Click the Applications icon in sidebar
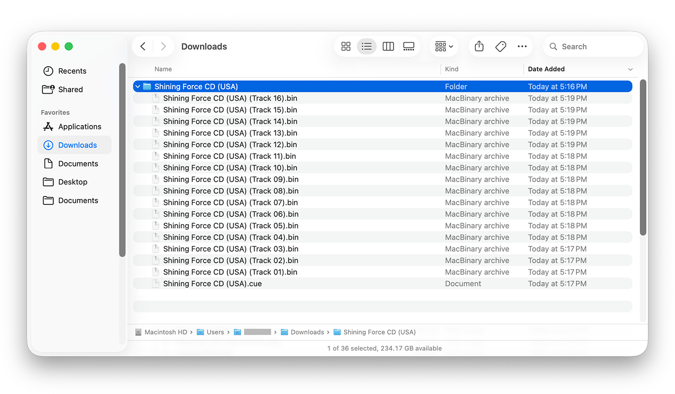Viewport: 675px width, 394px height. (x=48, y=127)
